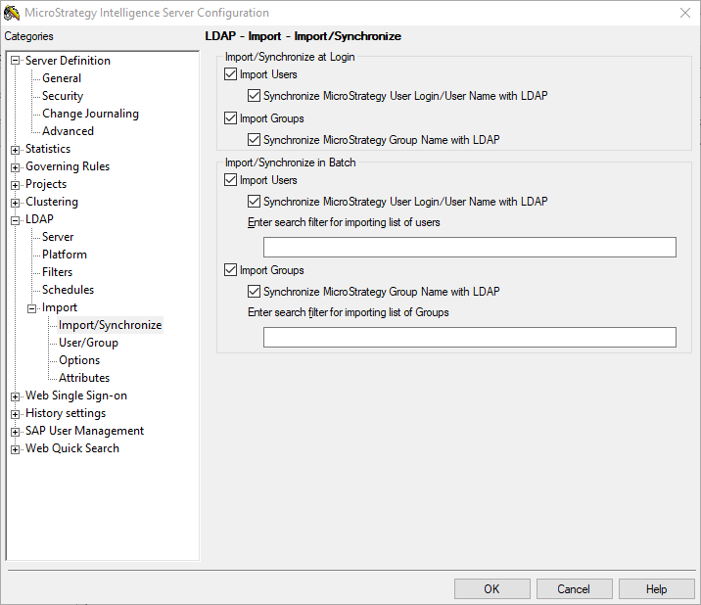701x605 pixels.
Task: Expand the Projects node
Action: [x=16, y=185]
